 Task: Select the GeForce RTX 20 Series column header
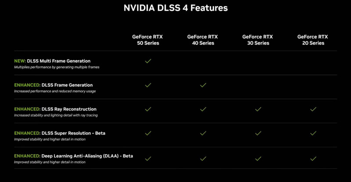(313, 40)
